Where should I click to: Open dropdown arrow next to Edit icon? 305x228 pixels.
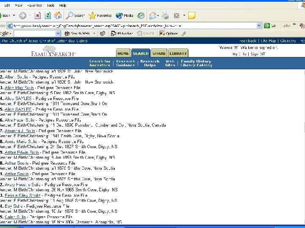[x=184, y=16]
